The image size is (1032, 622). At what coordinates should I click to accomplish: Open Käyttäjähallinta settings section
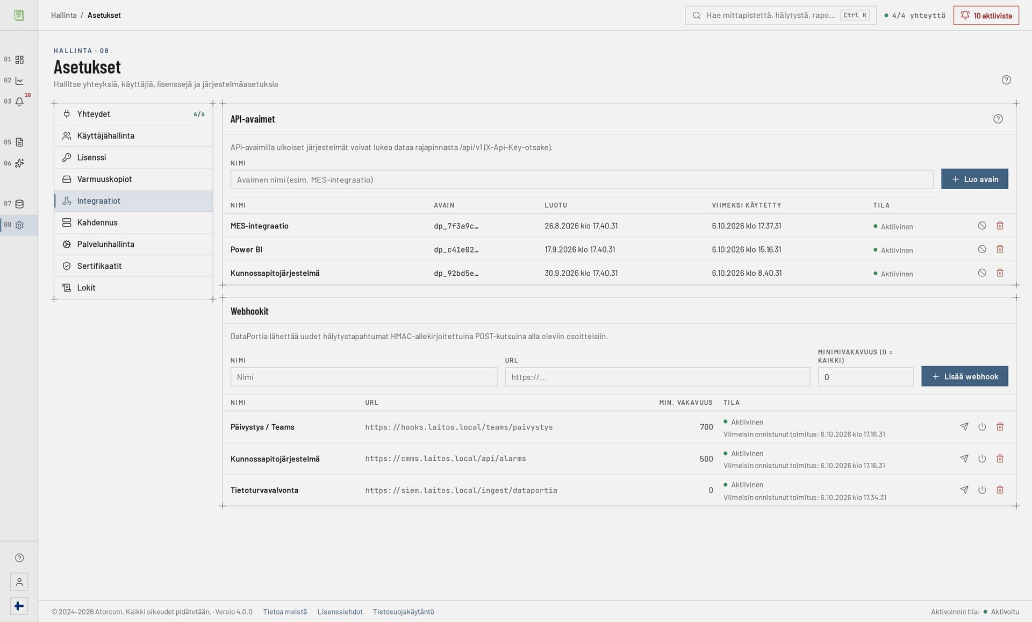133,136
